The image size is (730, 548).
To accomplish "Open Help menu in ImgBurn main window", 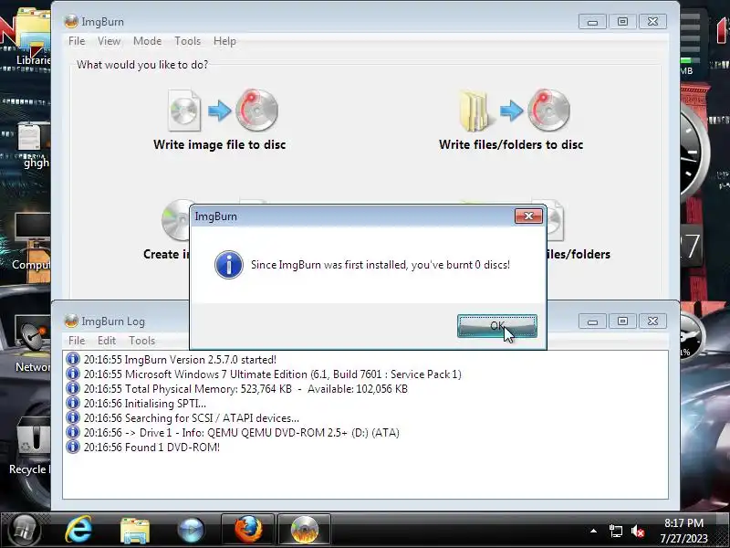I will [x=224, y=41].
